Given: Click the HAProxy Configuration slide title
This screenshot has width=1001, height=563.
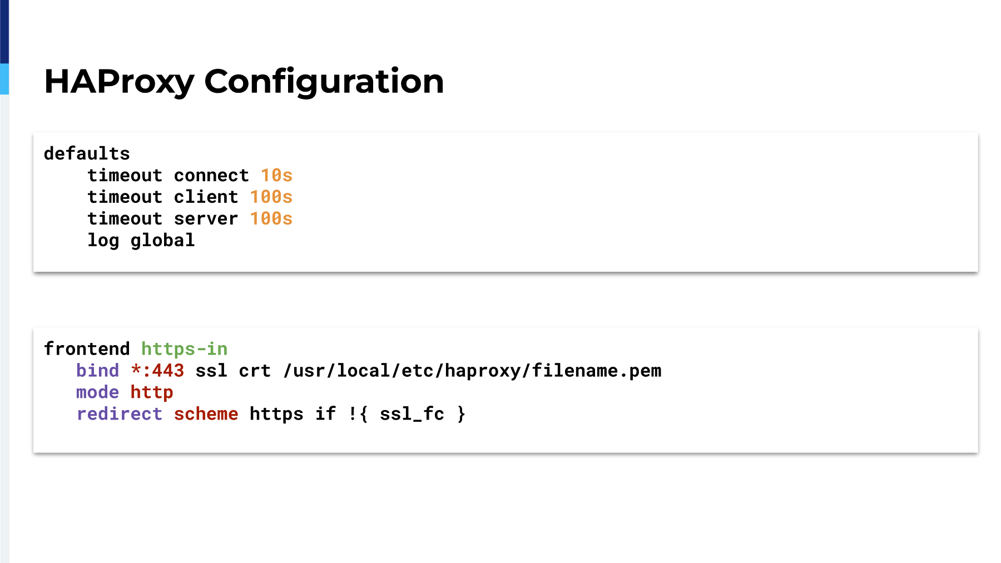Looking at the screenshot, I should pyautogui.click(x=244, y=82).
